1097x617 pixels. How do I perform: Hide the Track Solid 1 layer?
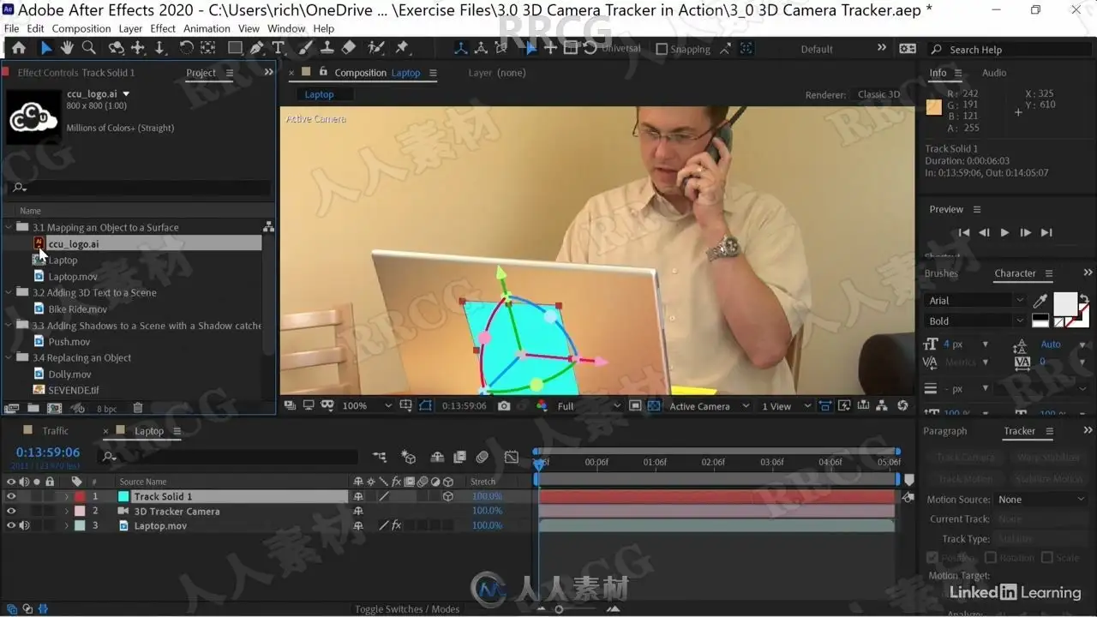pos(11,496)
